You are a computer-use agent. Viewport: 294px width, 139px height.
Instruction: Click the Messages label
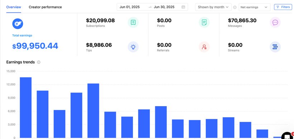[x=235, y=26]
